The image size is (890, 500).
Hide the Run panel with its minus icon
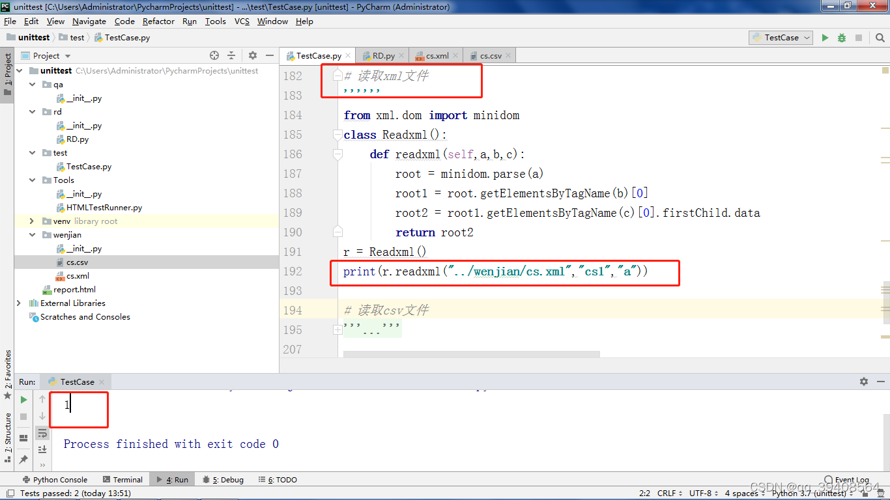tap(880, 382)
